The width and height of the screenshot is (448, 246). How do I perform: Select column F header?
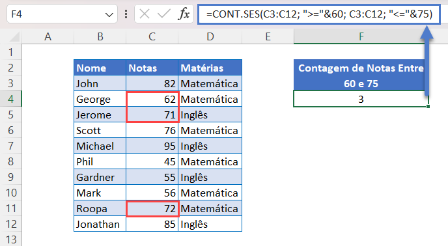[361, 36]
